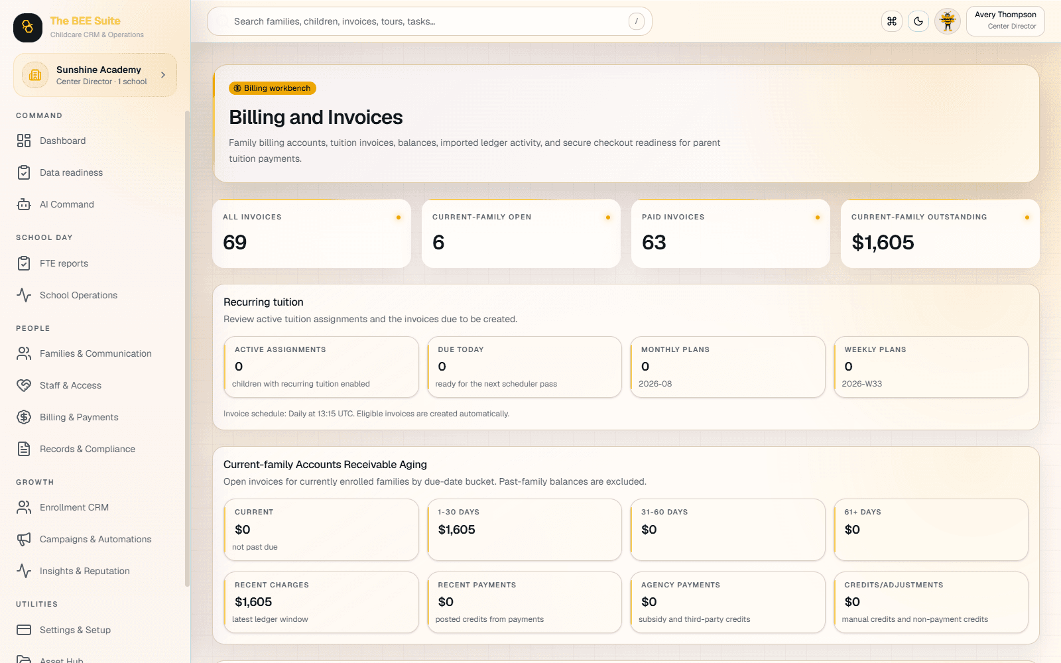
Task: Click the Active Assignments tile
Action: (321, 367)
